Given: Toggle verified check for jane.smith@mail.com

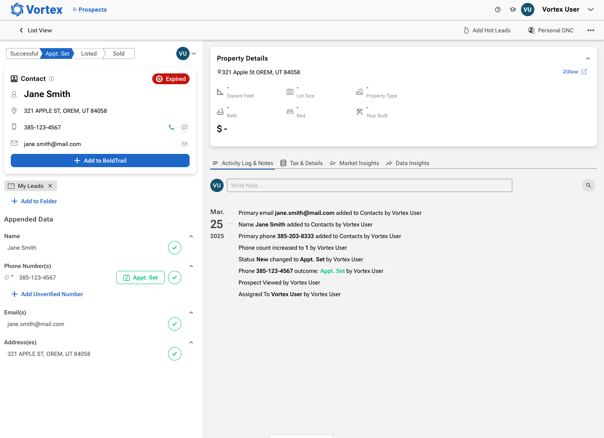Looking at the screenshot, I should coord(175,324).
